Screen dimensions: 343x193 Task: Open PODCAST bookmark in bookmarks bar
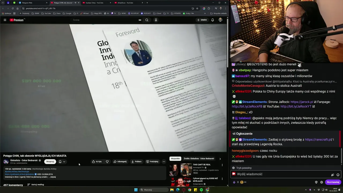pos(146,13)
